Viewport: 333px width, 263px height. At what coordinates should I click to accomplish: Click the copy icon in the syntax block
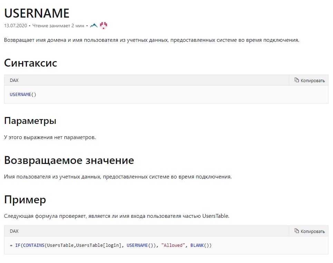tap(297, 80)
